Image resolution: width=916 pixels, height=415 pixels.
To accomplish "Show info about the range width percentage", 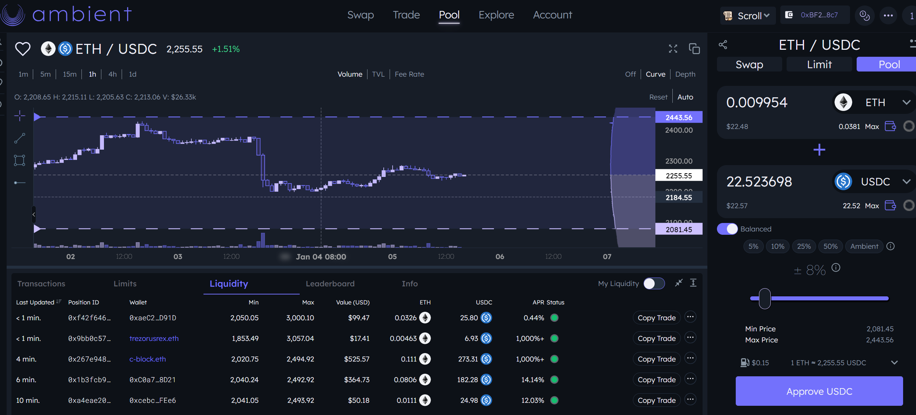I will point(836,268).
